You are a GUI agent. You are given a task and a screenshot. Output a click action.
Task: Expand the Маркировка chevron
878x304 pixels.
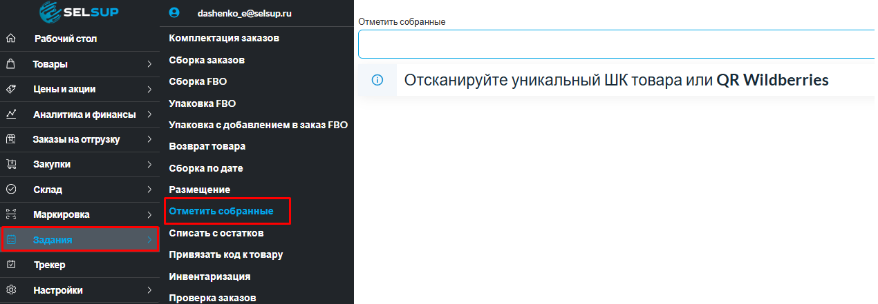(149, 214)
